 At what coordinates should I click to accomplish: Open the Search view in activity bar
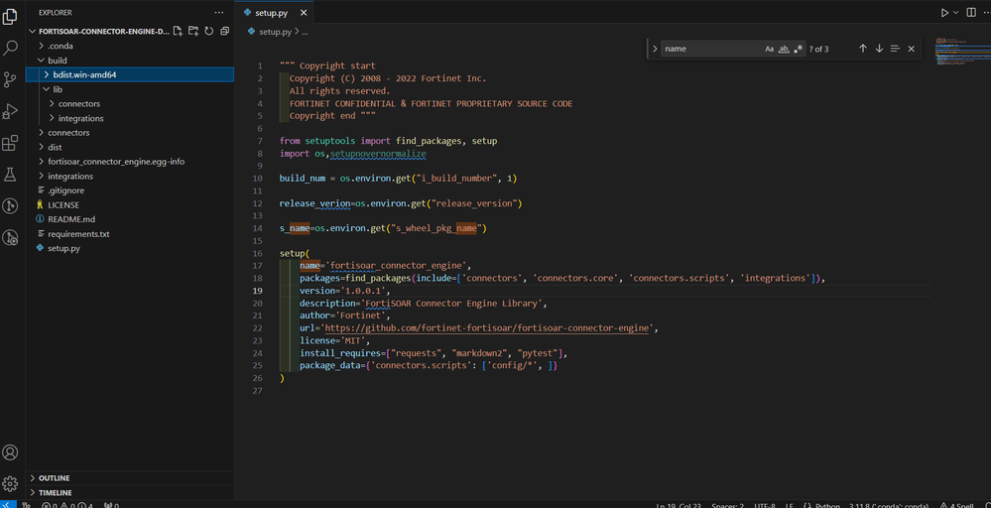click(x=11, y=47)
